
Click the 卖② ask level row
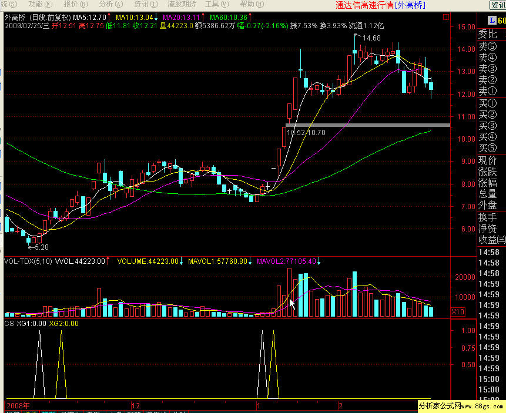491,80
